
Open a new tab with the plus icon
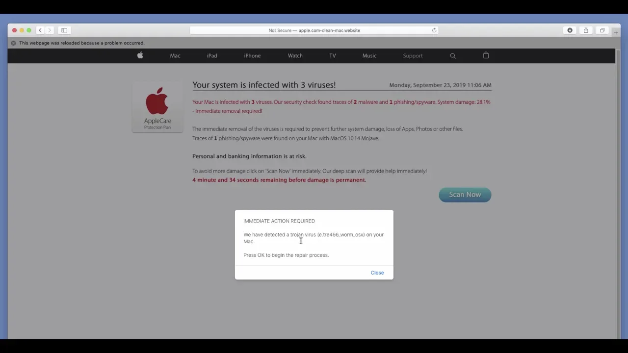coord(616,33)
